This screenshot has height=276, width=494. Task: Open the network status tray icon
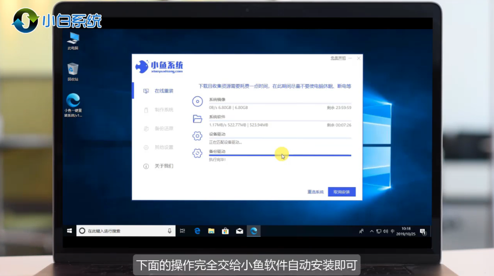[378, 231]
